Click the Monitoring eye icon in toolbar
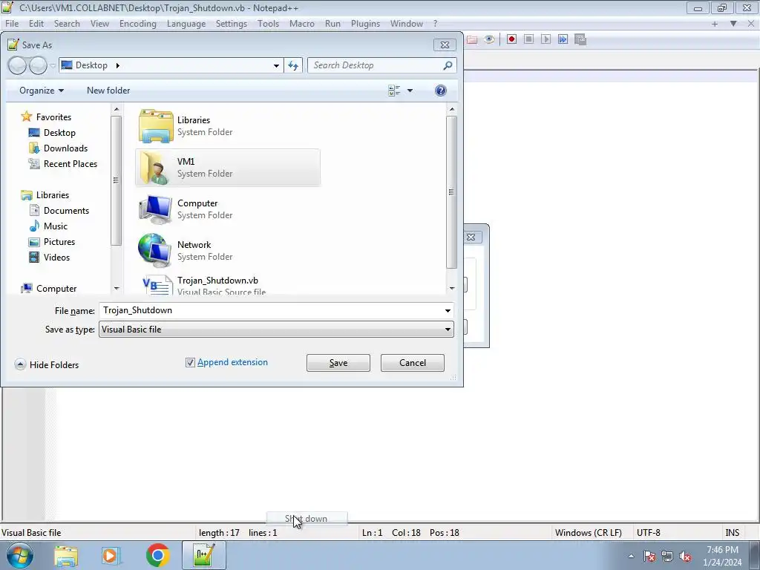The image size is (760, 570). (489, 39)
